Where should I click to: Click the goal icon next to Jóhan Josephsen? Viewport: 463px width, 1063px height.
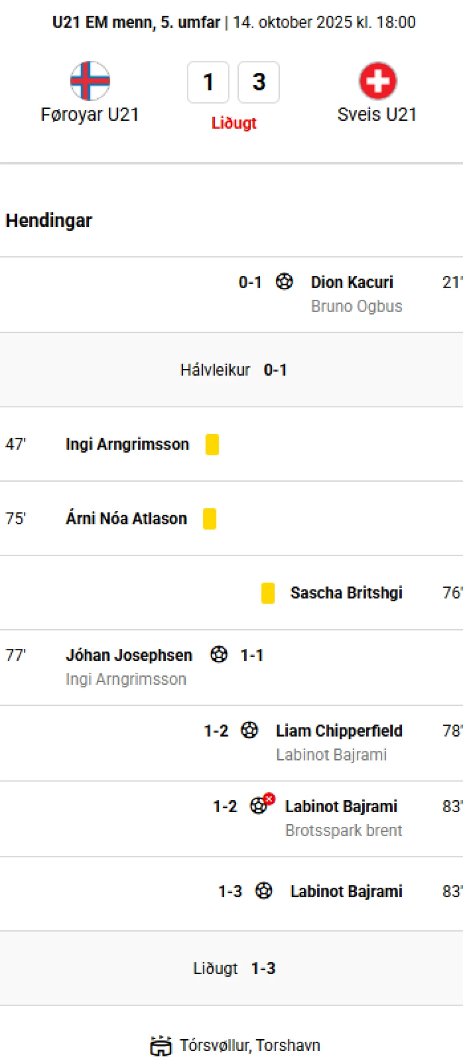(219, 655)
